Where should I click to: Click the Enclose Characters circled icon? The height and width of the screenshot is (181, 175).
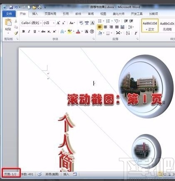92,32
